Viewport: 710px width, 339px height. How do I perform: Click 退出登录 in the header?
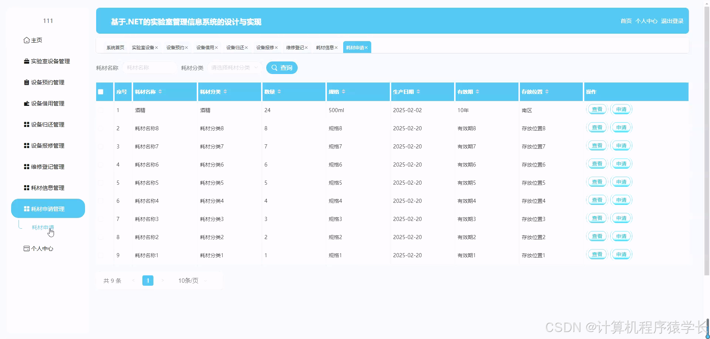tap(672, 21)
